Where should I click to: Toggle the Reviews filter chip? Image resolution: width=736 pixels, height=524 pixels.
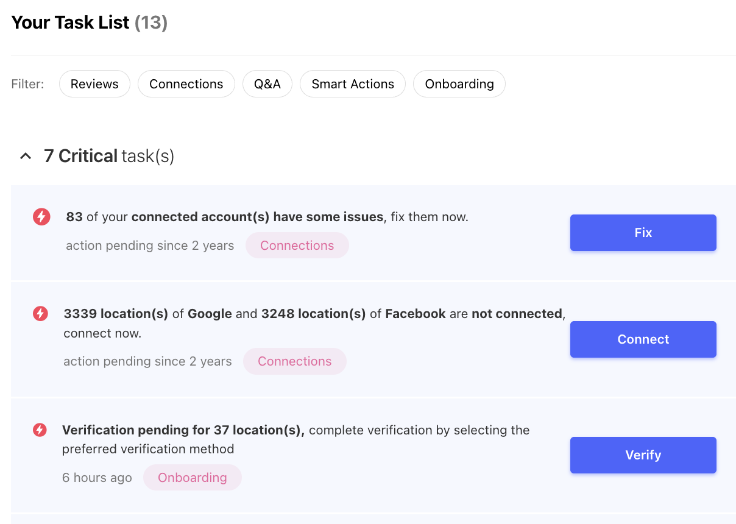click(94, 84)
